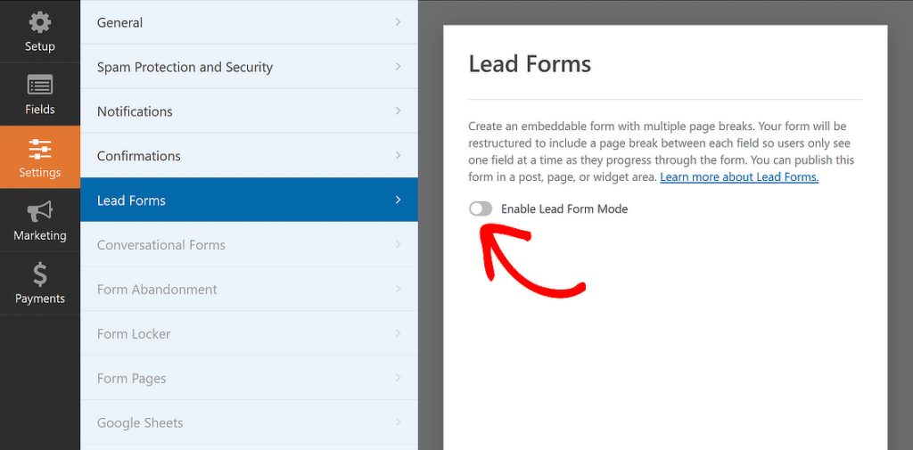Click chevron next to Google Sheets
This screenshot has height=450, width=913.
click(398, 423)
